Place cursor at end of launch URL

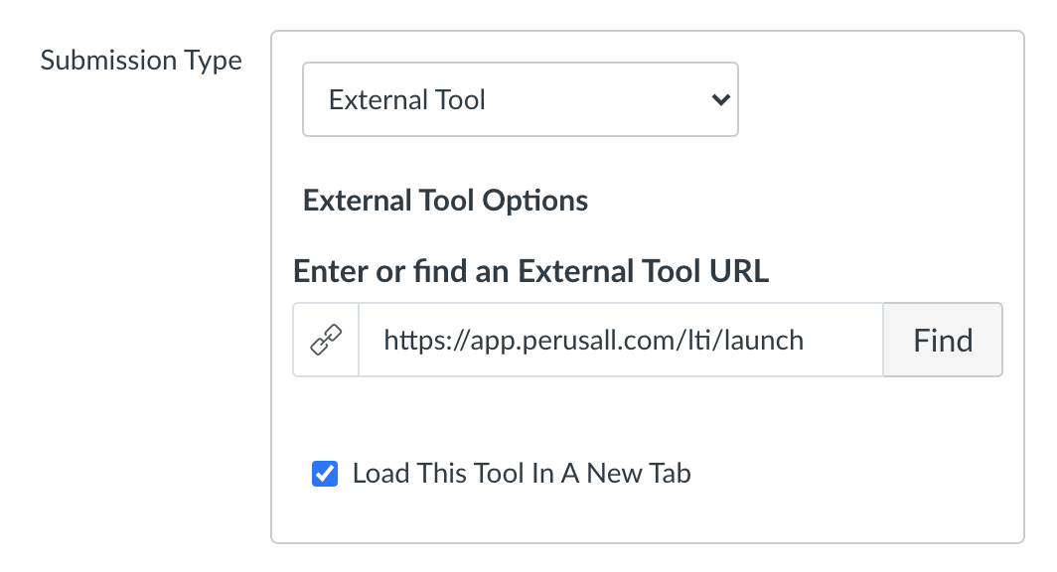pyautogui.click(x=805, y=341)
